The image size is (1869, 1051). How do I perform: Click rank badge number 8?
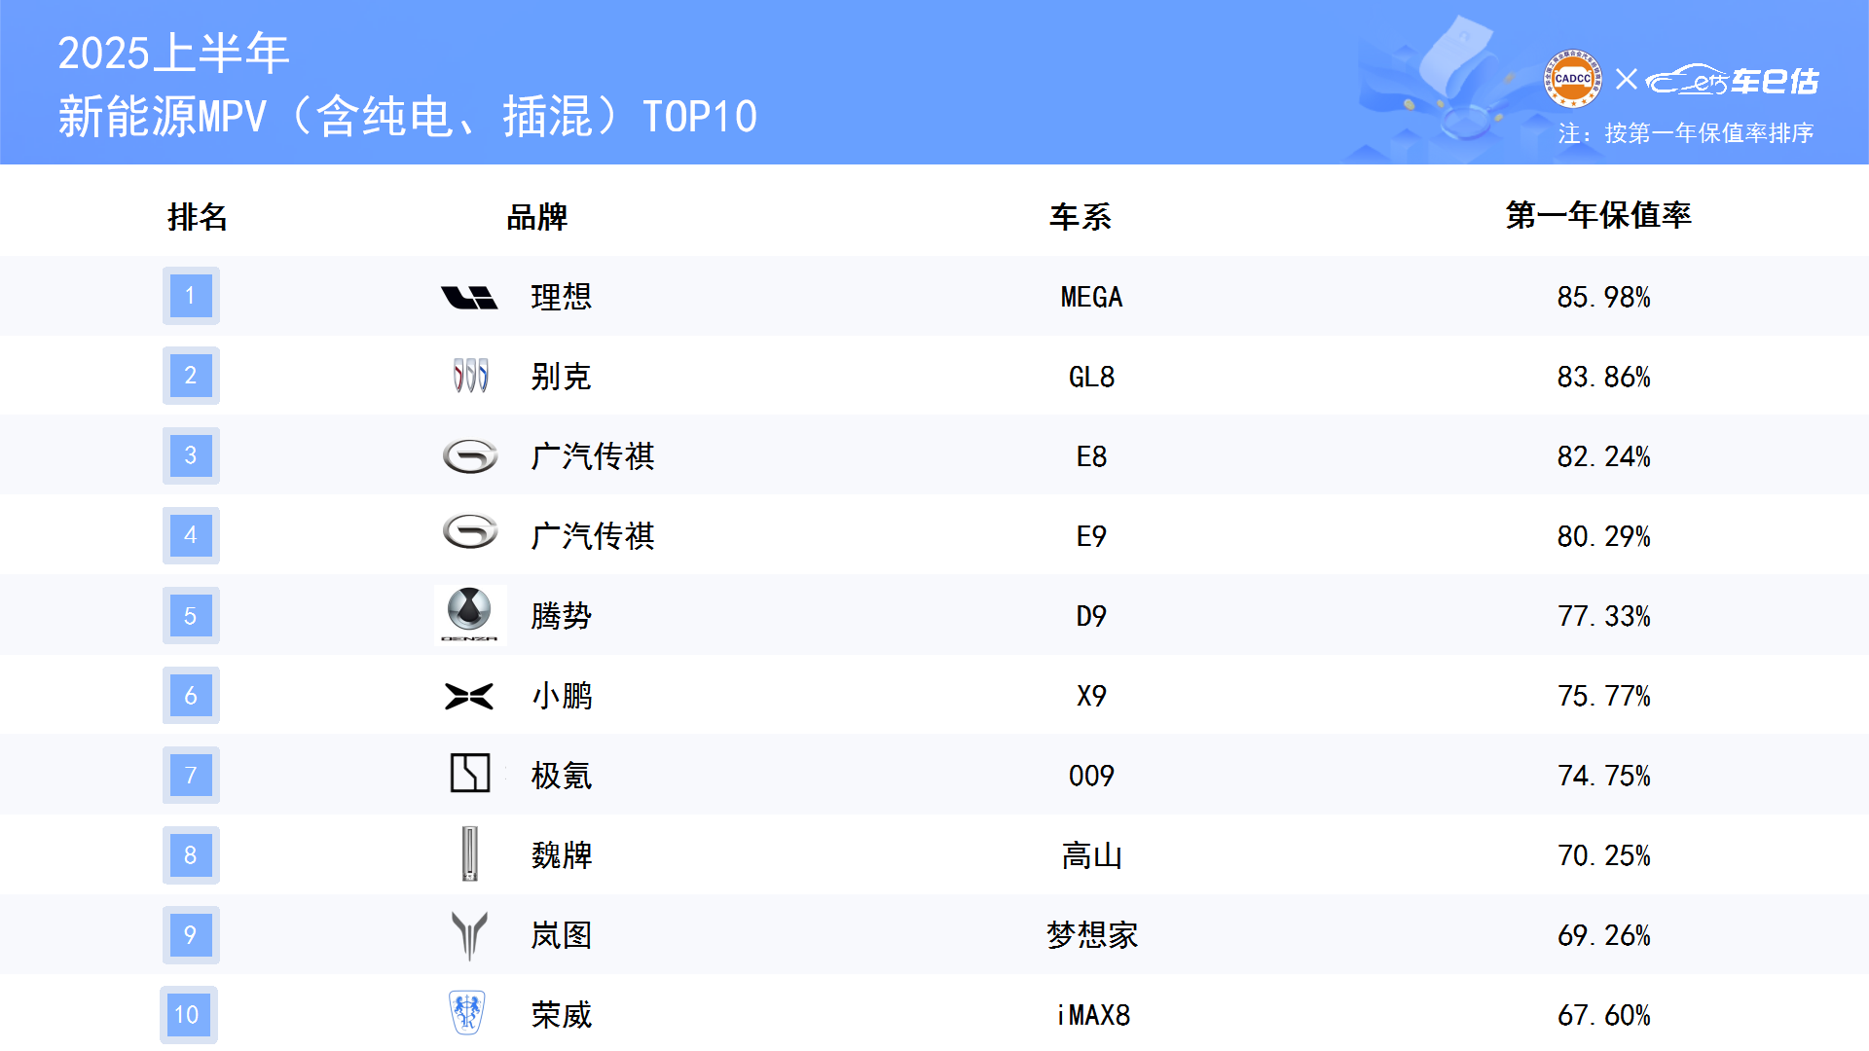tap(191, 854)
